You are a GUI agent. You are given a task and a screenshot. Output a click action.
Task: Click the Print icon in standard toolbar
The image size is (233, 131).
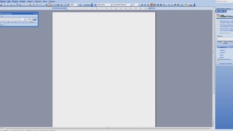point(11,5)
